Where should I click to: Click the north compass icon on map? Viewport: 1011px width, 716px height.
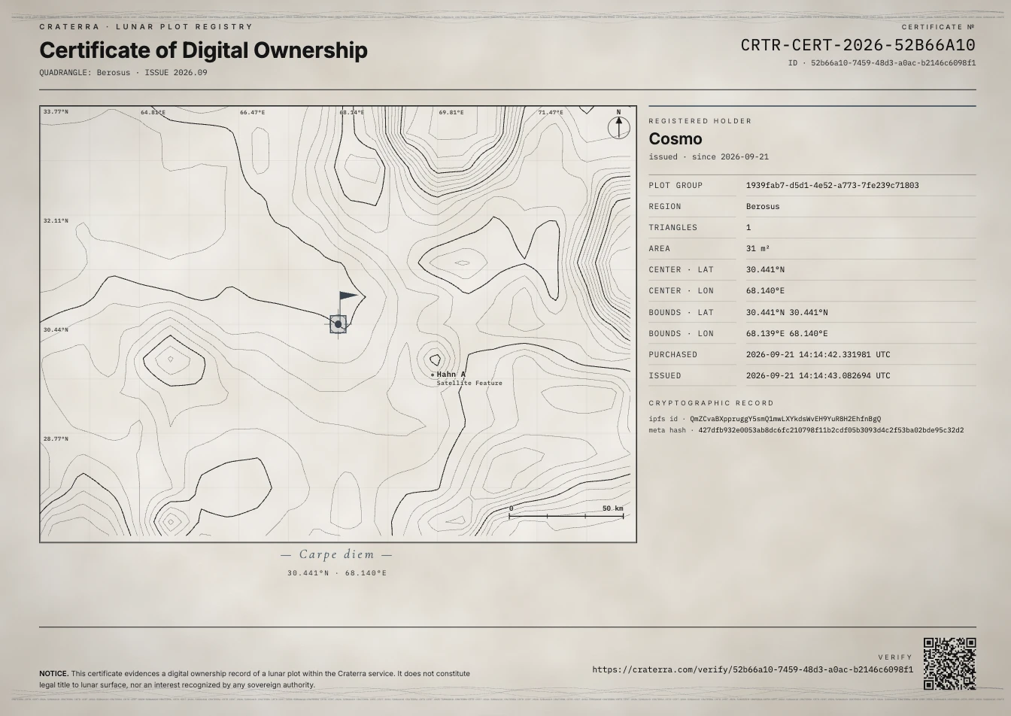[618, 128]
